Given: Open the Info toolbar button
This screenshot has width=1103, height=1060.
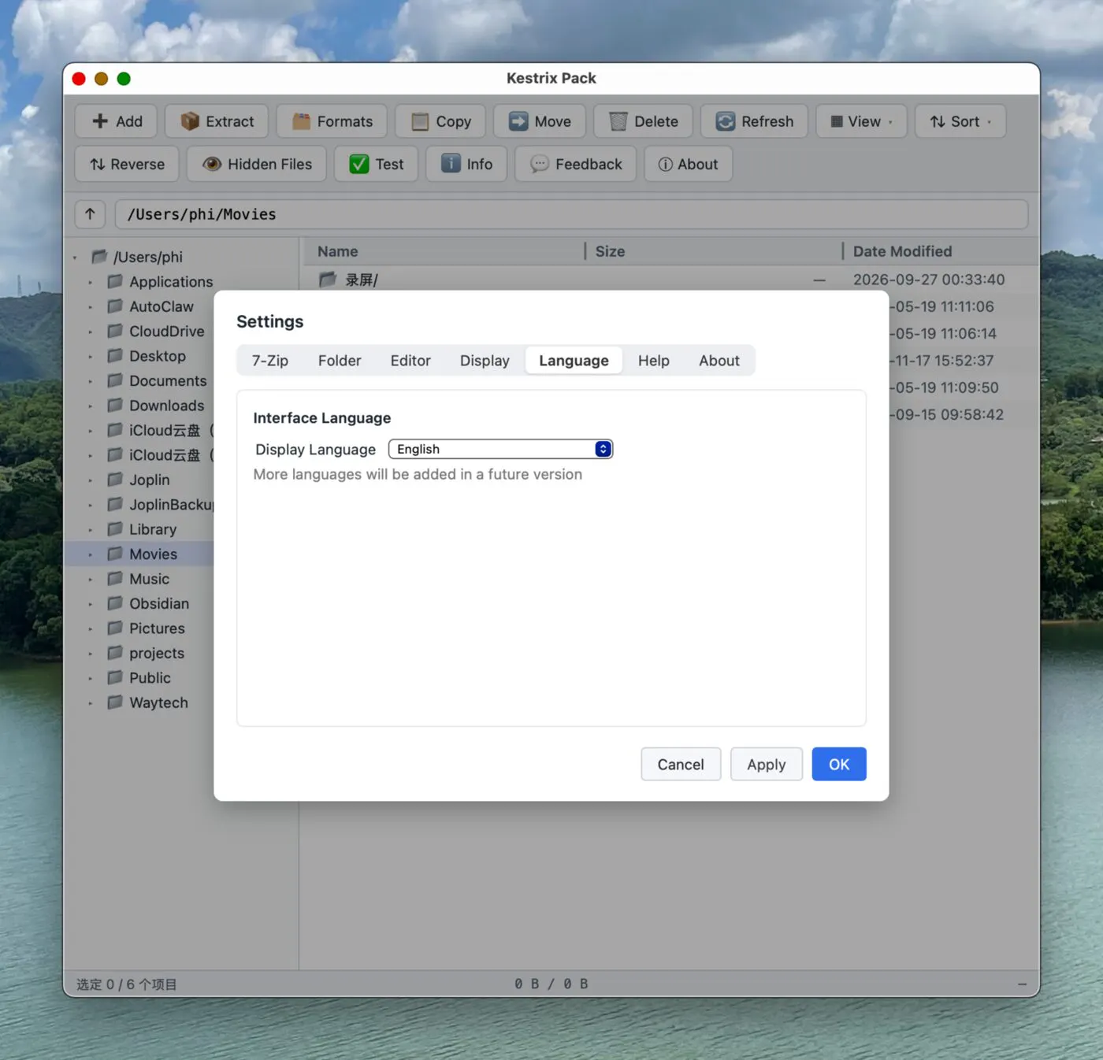Looking at the screenshot, I should pos(466,164).
